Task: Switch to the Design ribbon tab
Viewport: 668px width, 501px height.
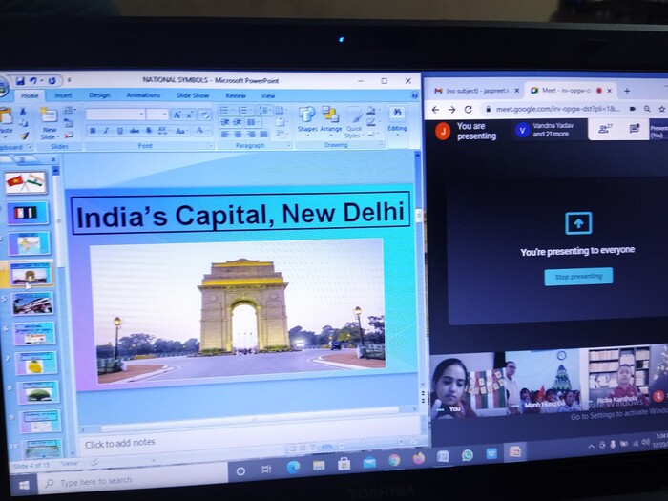Action: [99, 95]
